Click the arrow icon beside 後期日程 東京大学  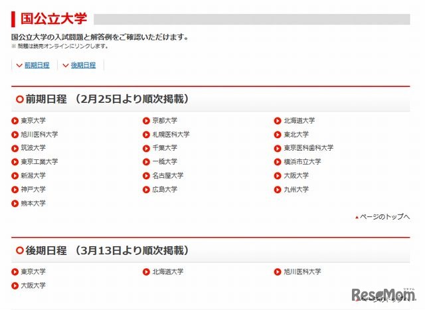coord(15,271)
